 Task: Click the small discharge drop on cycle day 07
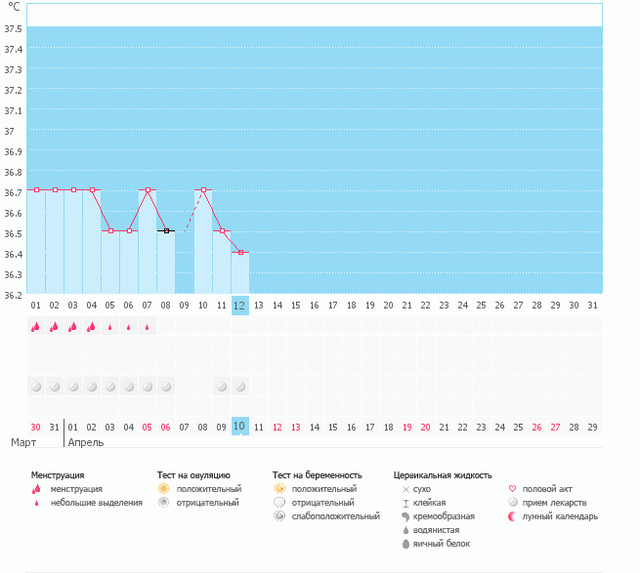(x=148, y=327)
